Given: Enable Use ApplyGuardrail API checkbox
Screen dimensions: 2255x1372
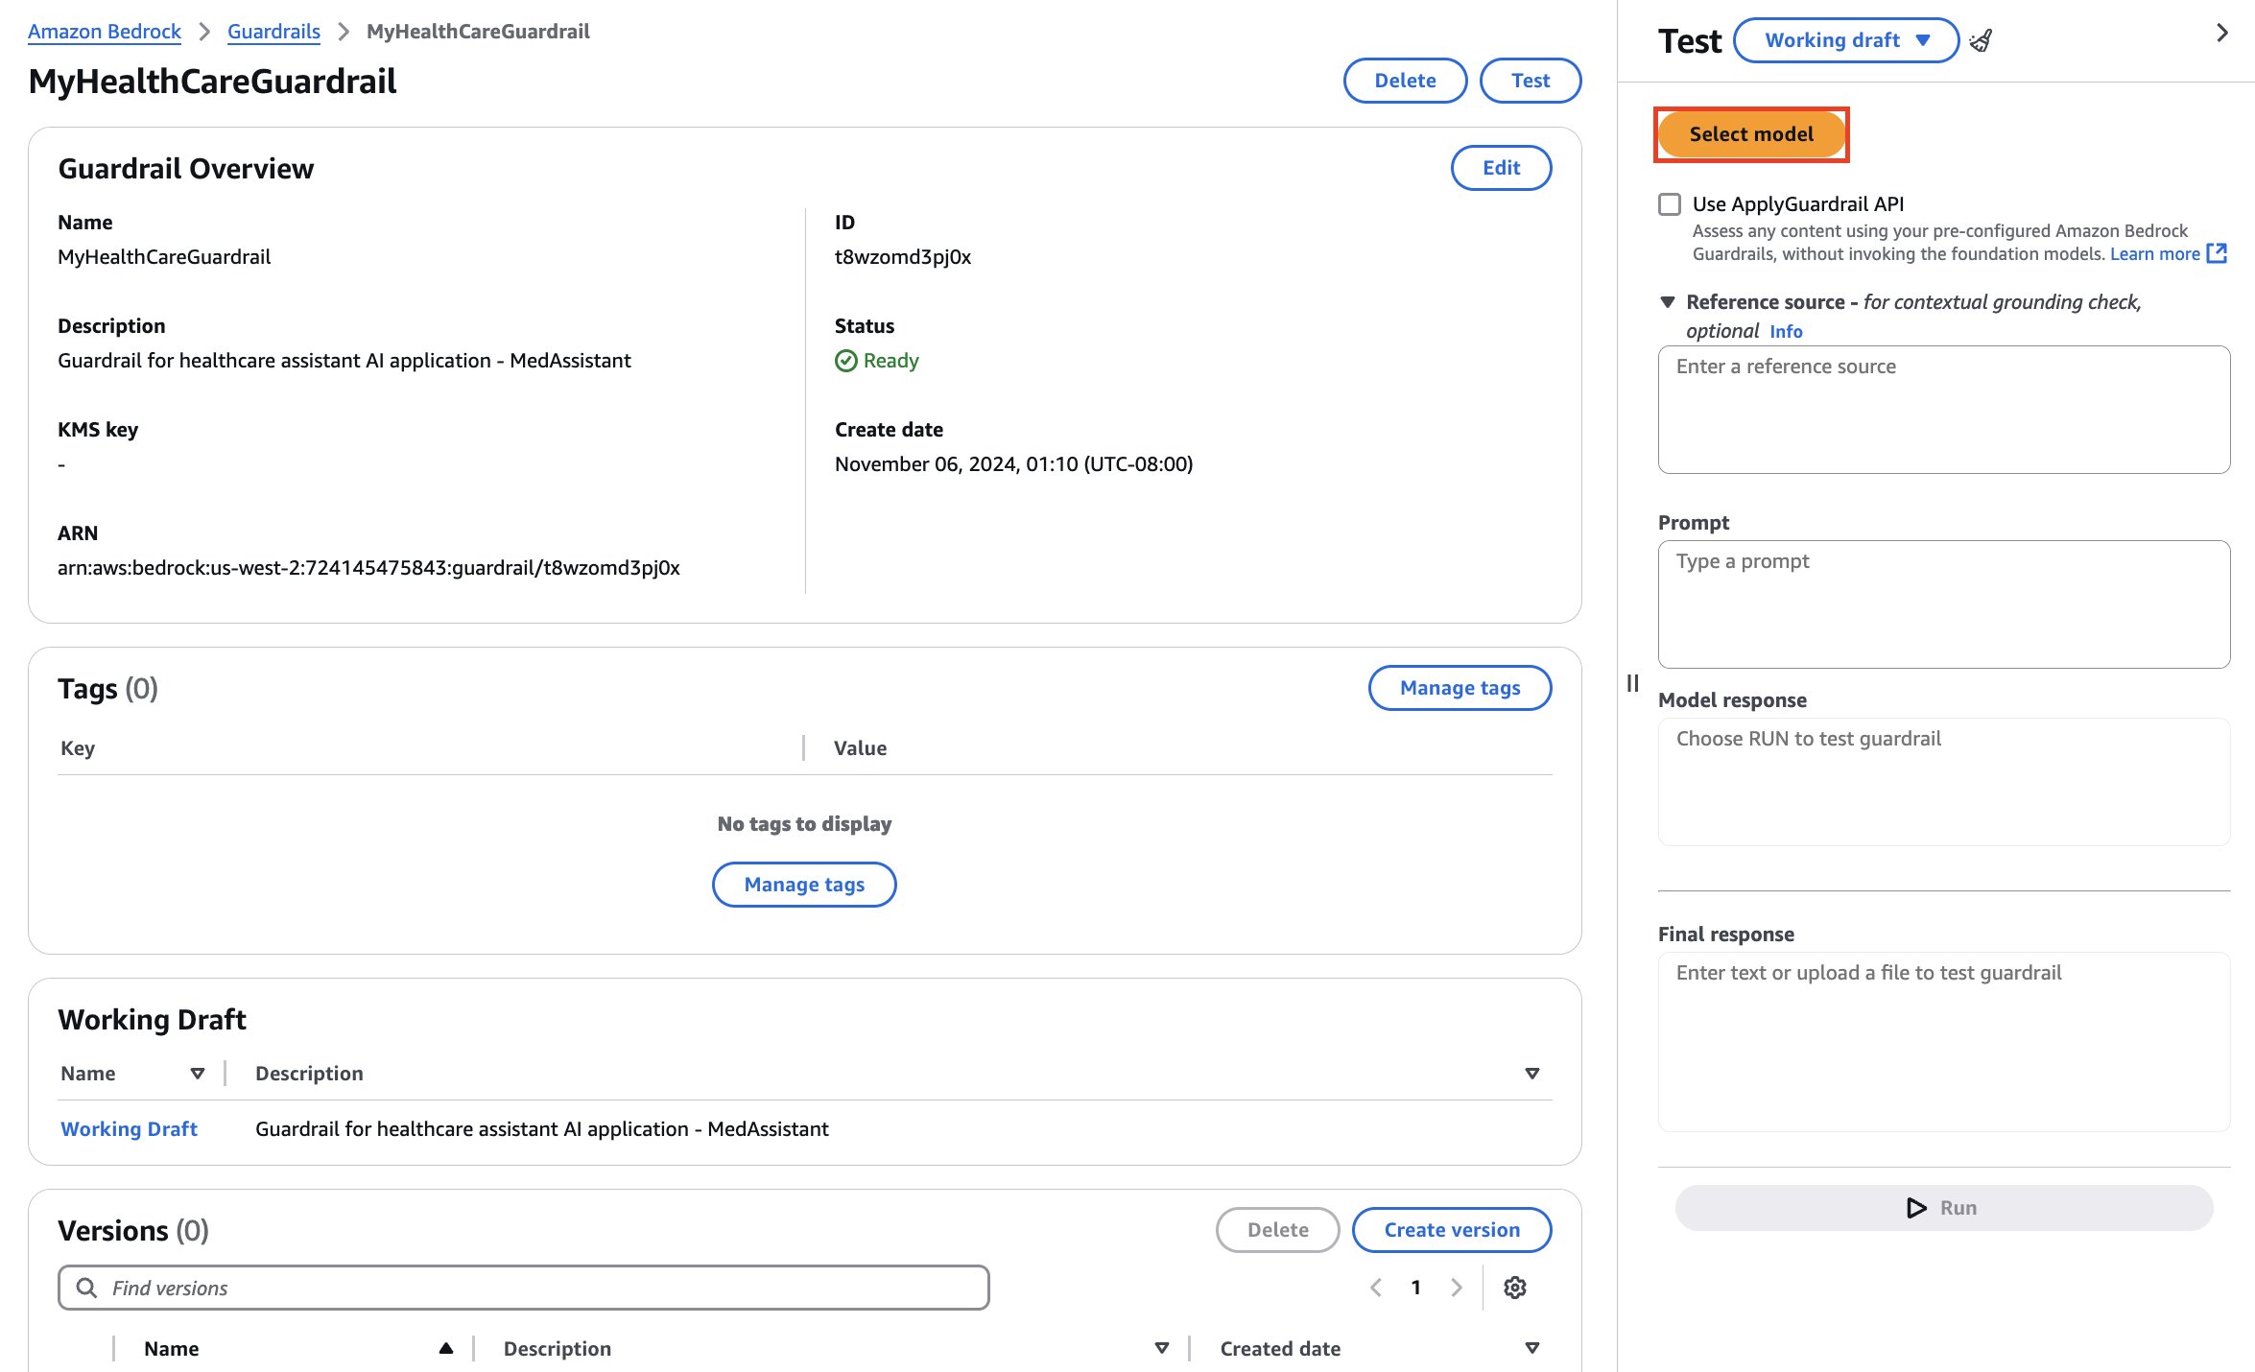Looking at the screenshot, I should pyautogui.click(x=1670, y=204).
